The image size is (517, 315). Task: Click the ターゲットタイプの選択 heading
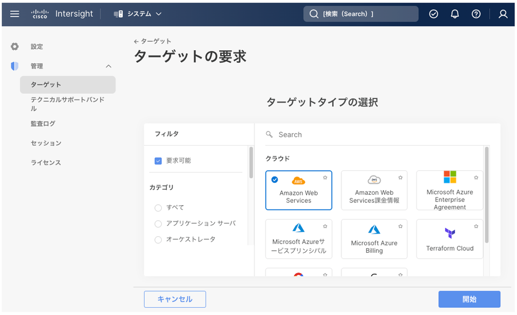pos(322,102)
